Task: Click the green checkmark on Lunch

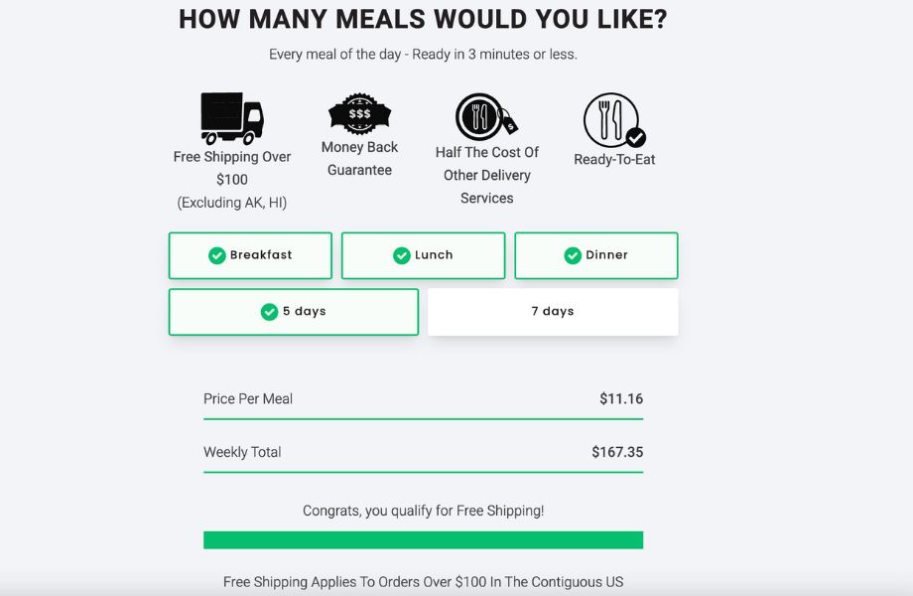Action: tap(402, 255)
